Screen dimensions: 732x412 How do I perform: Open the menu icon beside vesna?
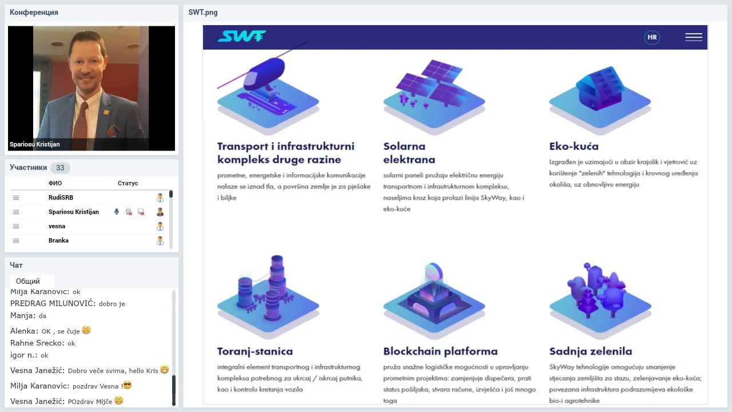point(16,226)
